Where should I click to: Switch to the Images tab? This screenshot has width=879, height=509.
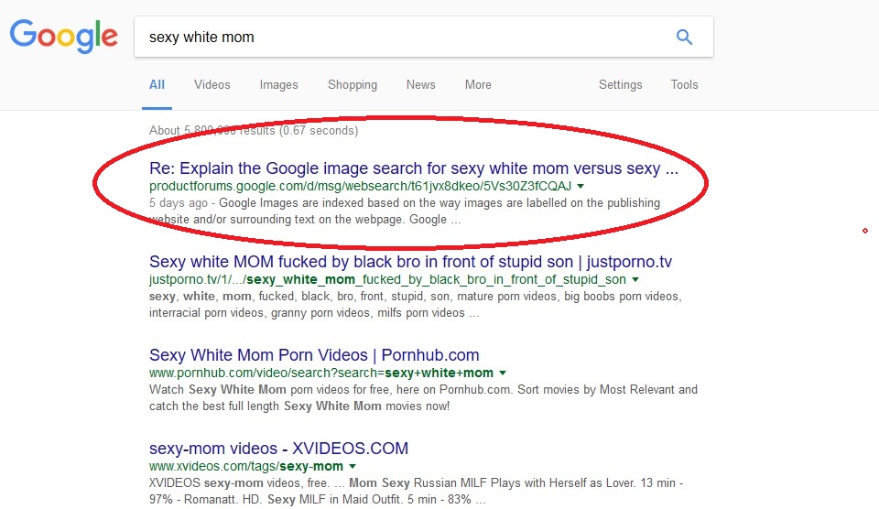coord(278,84)
